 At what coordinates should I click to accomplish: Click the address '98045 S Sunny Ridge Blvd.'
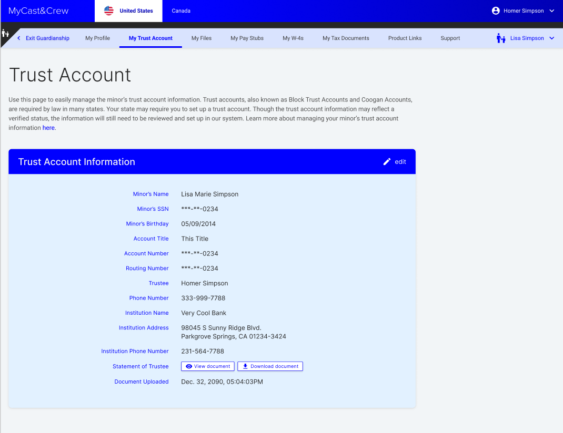click(x=221, y=327)
